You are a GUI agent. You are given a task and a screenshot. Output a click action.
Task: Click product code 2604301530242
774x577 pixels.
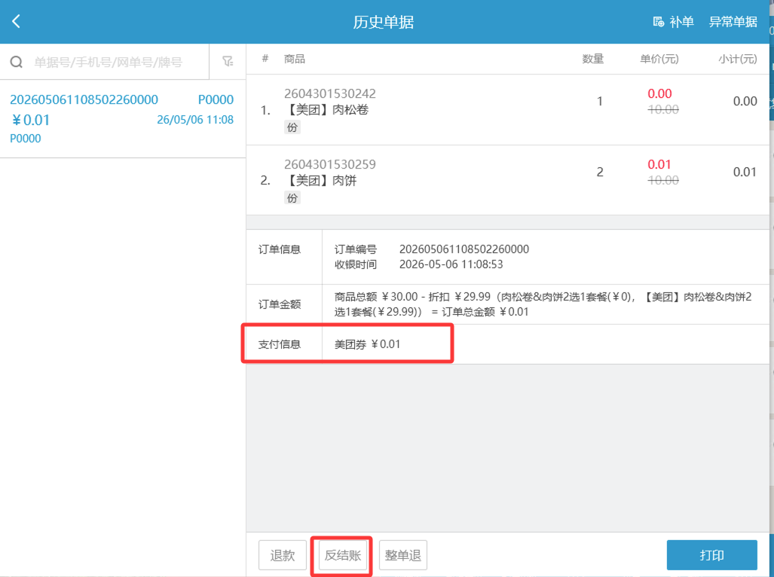pos(330,93)
